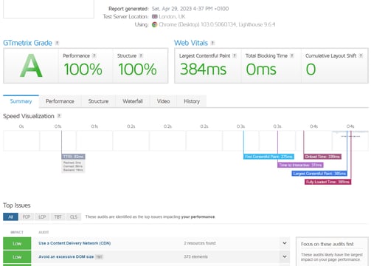This screenshot has width=371, height=266.
Task: Filter top issues by CLS
Action: tap(74, 216)
